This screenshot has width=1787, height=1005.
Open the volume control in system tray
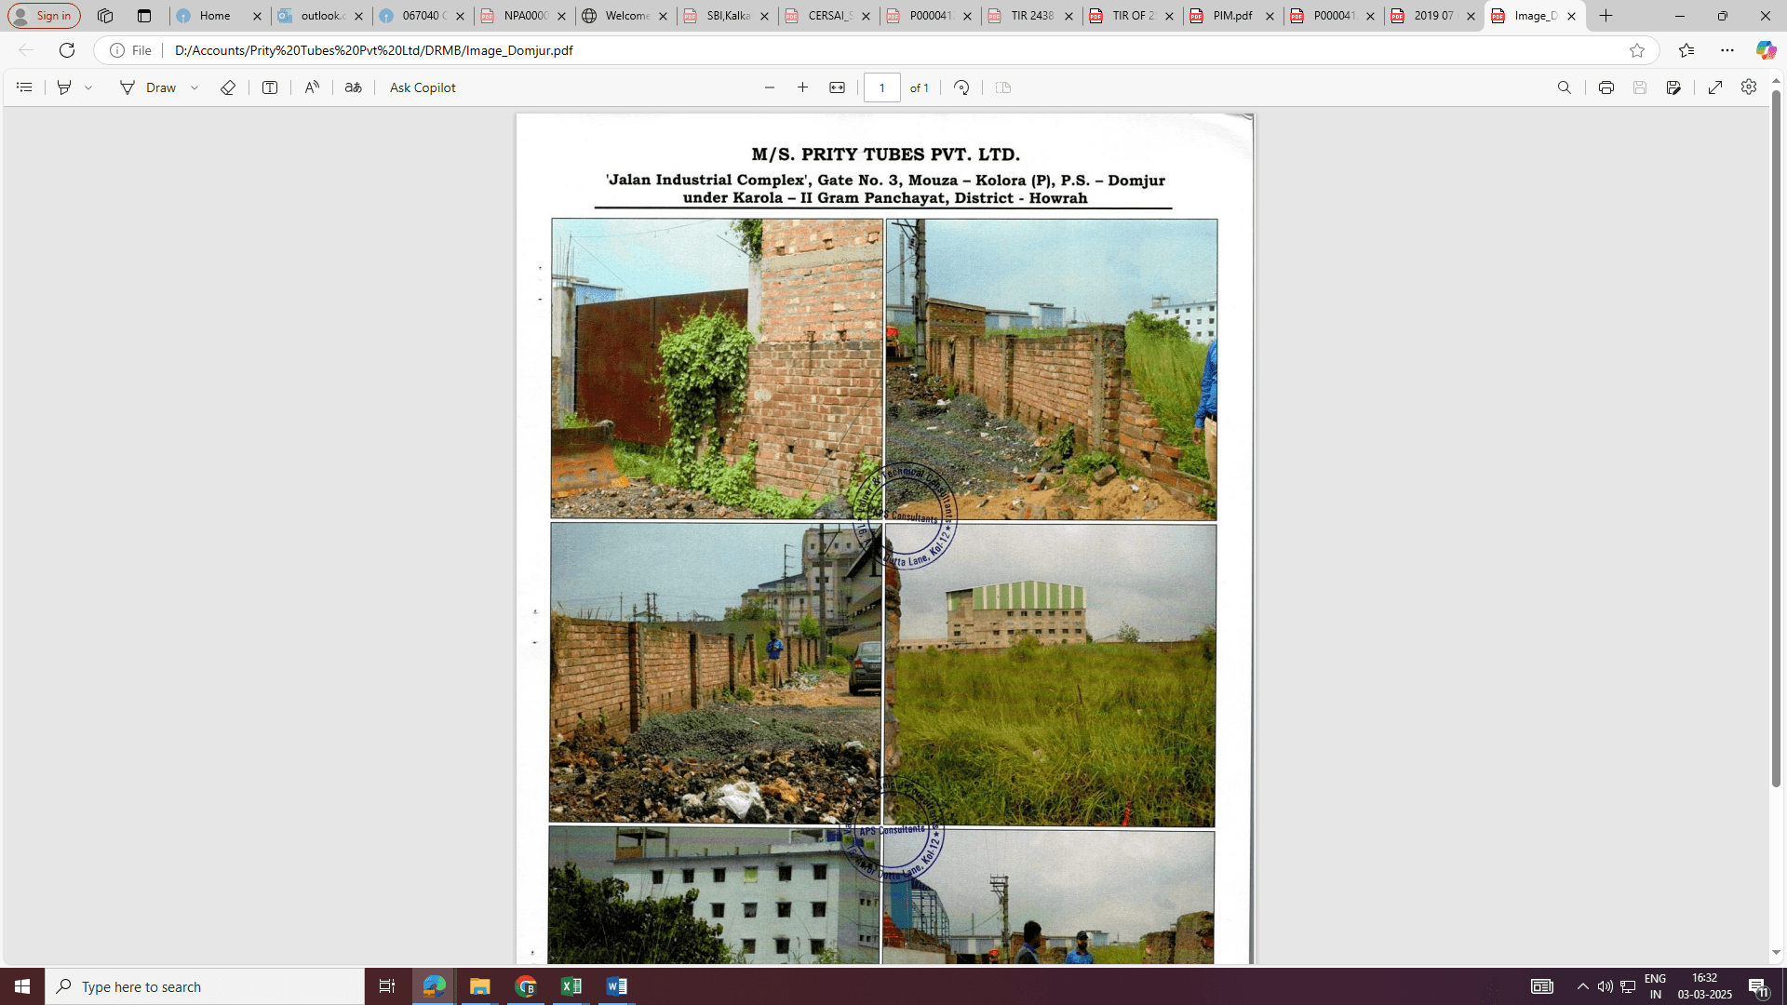pyautogui.click(x=1606, y=986)
